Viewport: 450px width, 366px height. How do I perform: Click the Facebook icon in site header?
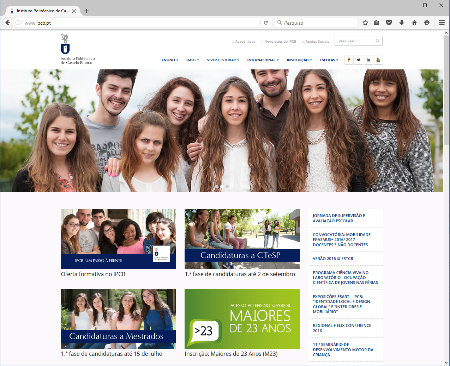[x=349, y=60]
